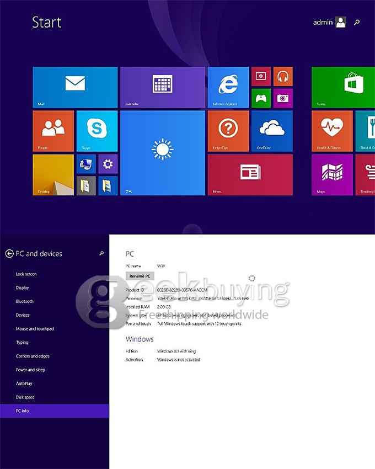This screenshot has height=469, width=375.
Task: Click the Rename PC button
Action: pos(140,276)
